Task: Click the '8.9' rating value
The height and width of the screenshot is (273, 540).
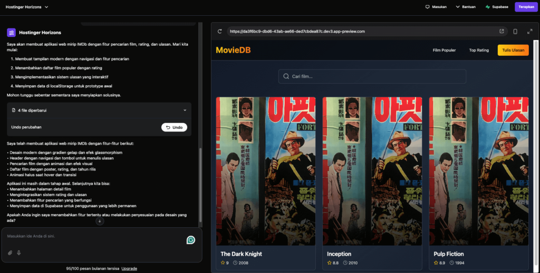Action: click(442, 262)
